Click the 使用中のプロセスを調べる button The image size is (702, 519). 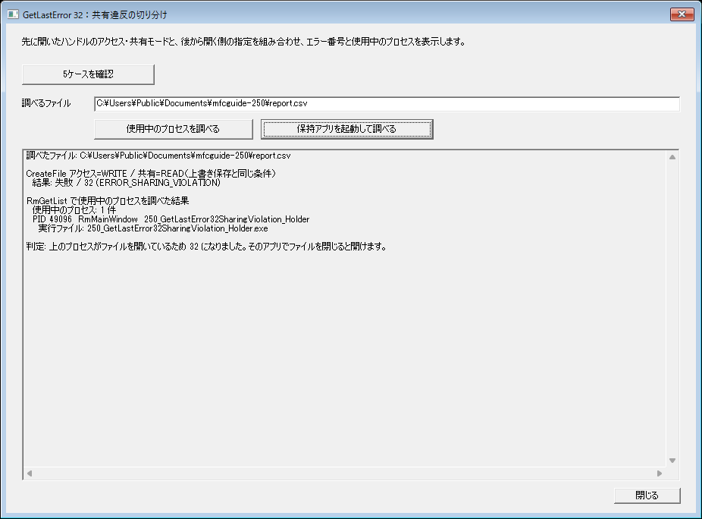coord(174,129)
